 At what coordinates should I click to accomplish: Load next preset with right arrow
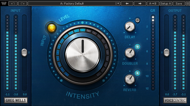140,3
